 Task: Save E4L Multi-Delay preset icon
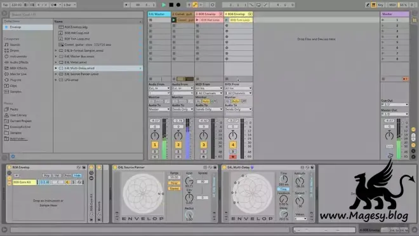click(312, 167)
